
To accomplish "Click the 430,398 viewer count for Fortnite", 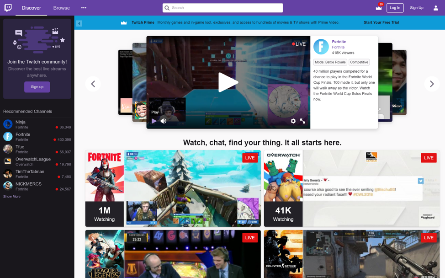I will point(64,140).
